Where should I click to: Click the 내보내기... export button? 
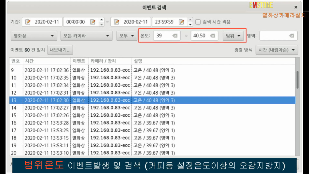pyautogui.click(x=60, y=50)
